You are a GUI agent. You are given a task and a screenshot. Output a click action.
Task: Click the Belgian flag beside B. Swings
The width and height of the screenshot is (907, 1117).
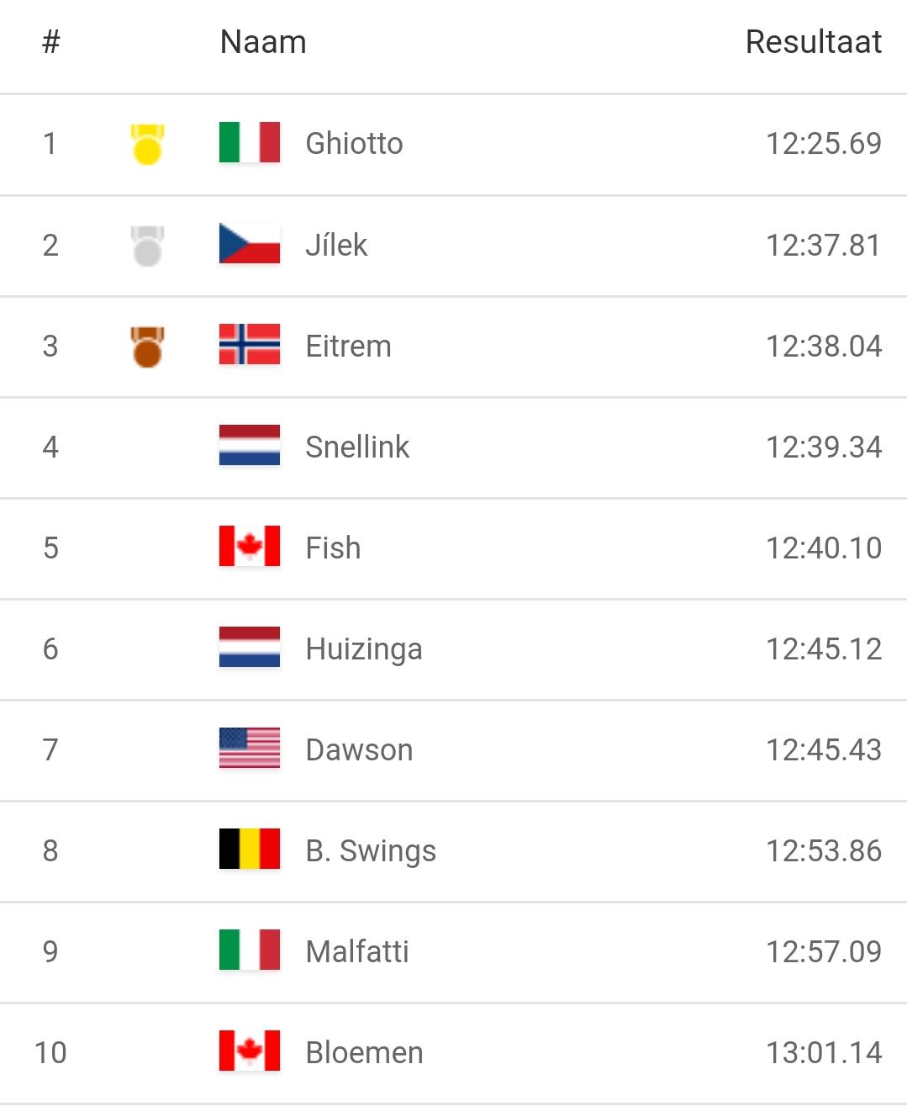(249, 850)
